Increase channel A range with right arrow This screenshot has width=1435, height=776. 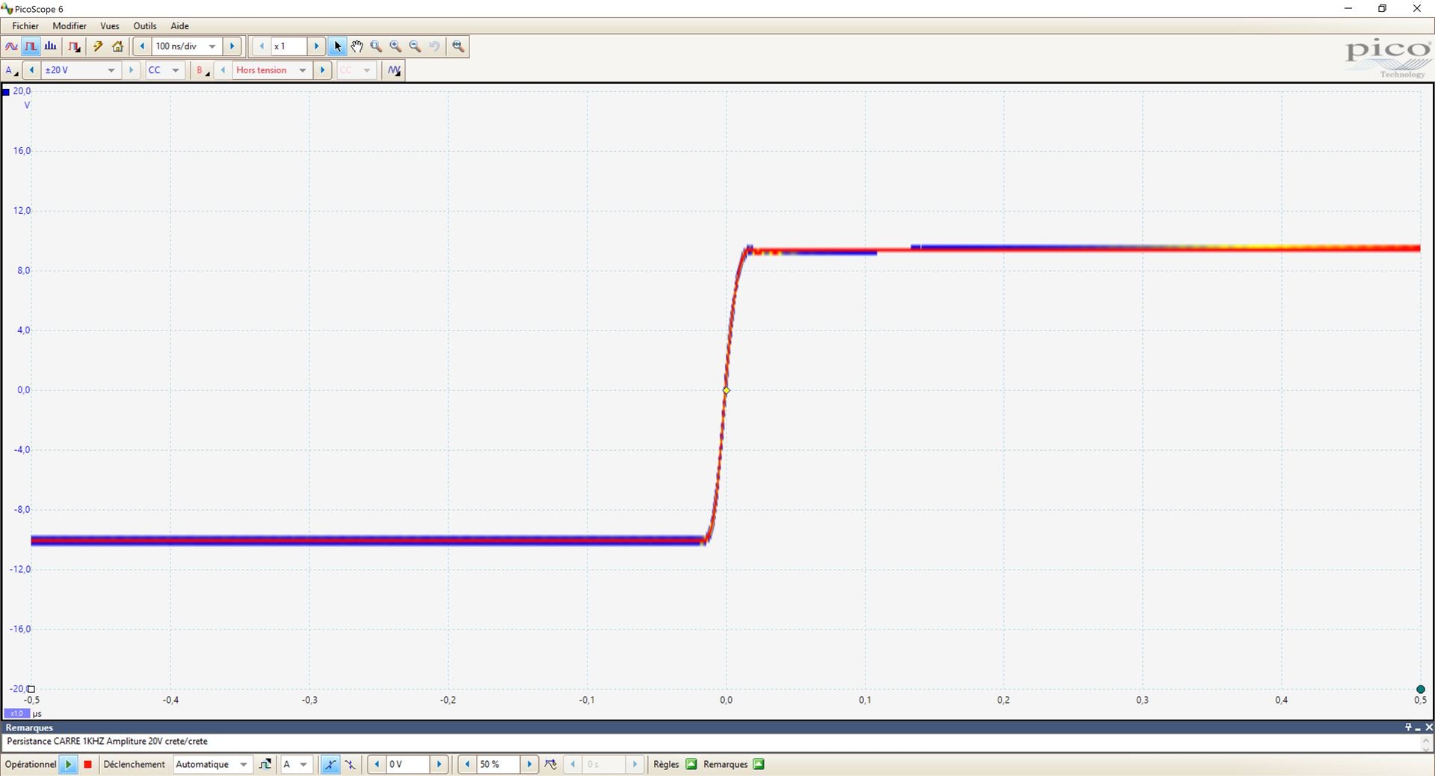132,70
